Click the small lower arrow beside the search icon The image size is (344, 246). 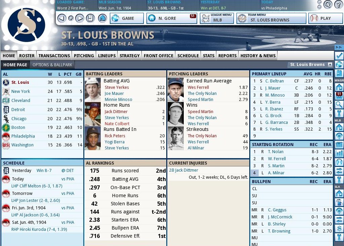pos(320,7)
